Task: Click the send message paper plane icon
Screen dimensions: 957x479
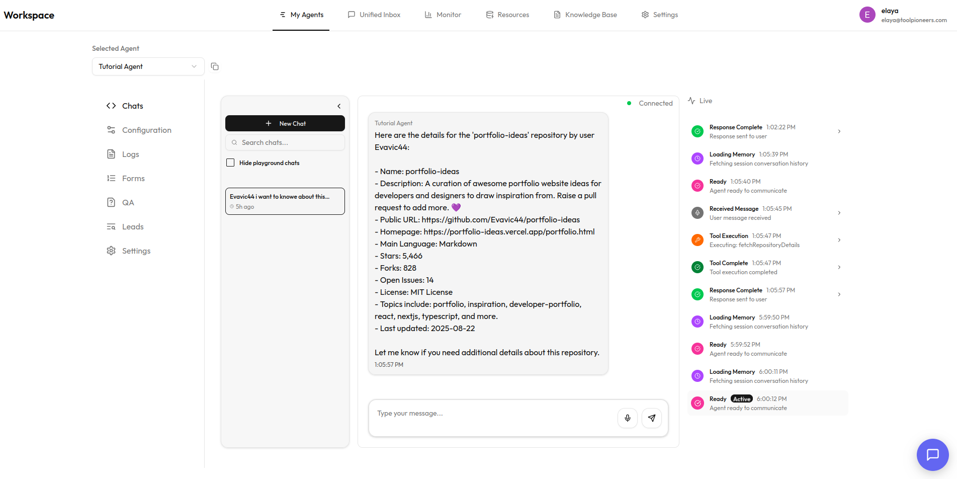Action: click(x=651, y=418)
